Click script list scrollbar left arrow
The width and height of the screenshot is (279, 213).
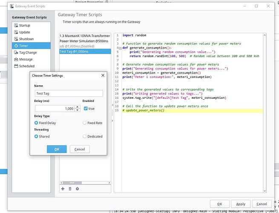[61, 183]
